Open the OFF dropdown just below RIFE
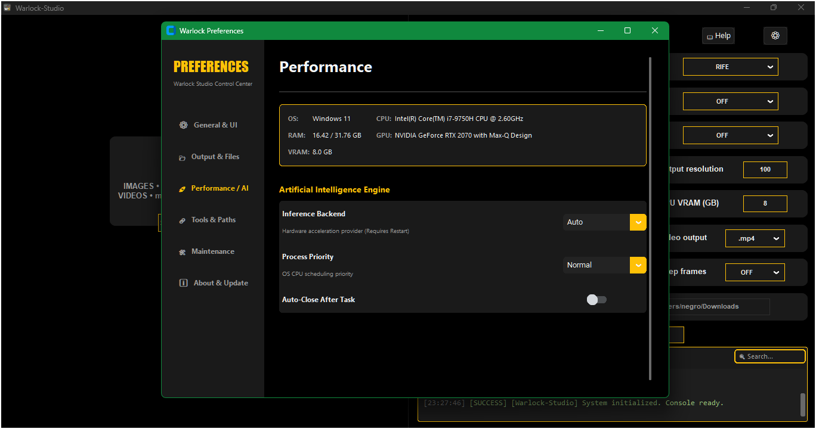This screenshot has height=429, width=816. [731, 101]
